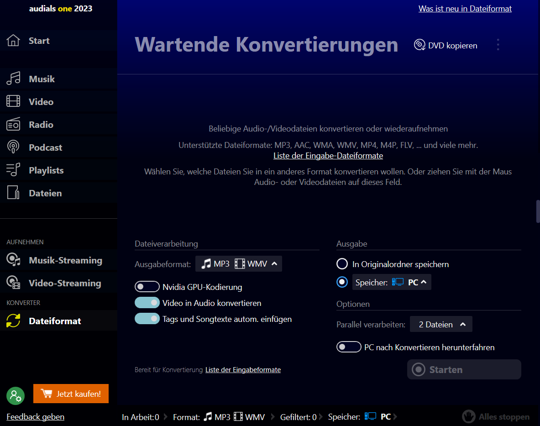Disable Video in Audio konvertieren toggle
The image size is (540, 426).
click(x=147, y=303)
